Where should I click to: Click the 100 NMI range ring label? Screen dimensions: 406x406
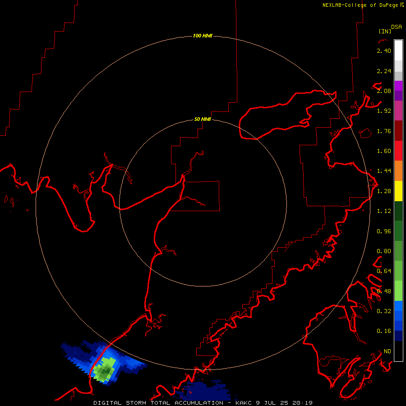tap(203, 36)
